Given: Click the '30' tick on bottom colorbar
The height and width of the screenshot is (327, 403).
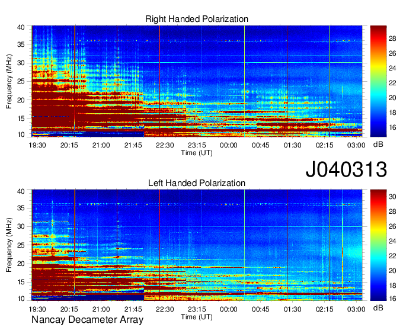Looking at the screenshot, I should 392,197.
